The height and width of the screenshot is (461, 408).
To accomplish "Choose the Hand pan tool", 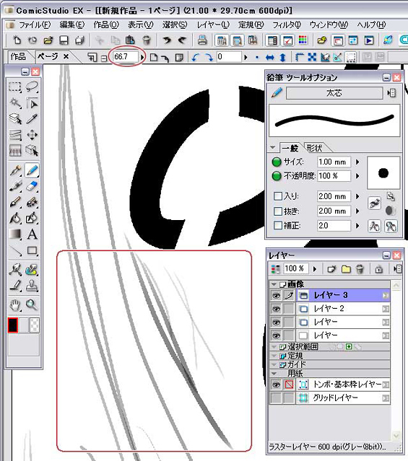I will point(15,305).
